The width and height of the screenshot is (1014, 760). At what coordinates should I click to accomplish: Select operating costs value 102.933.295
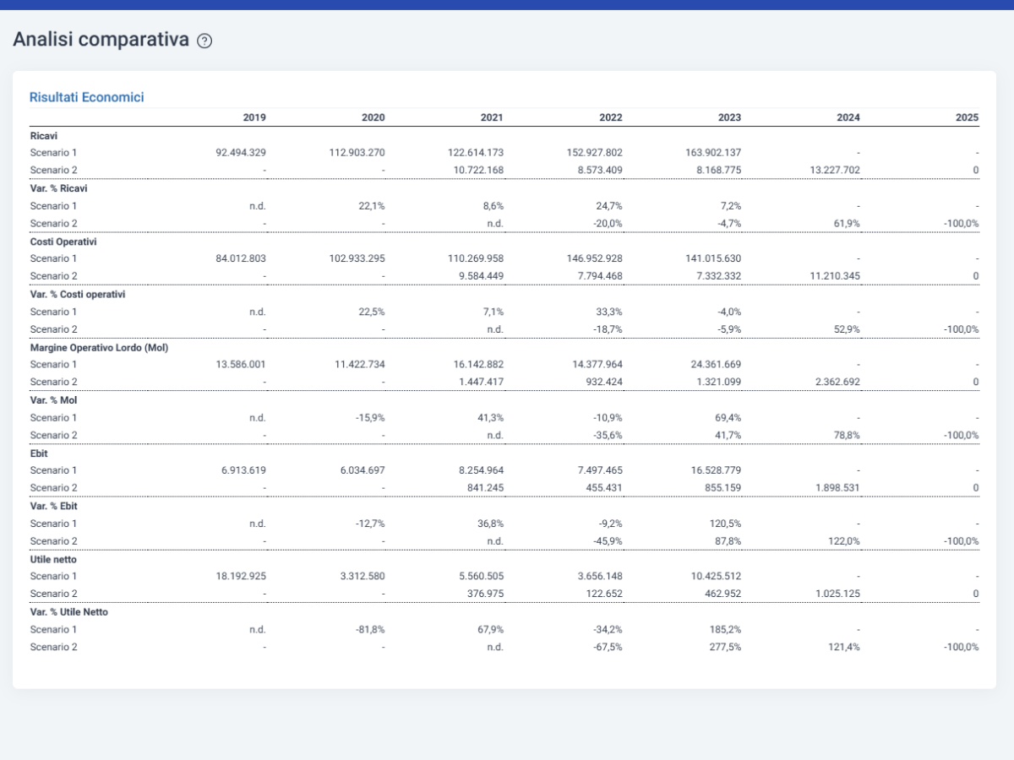click(x=357, y=258)
